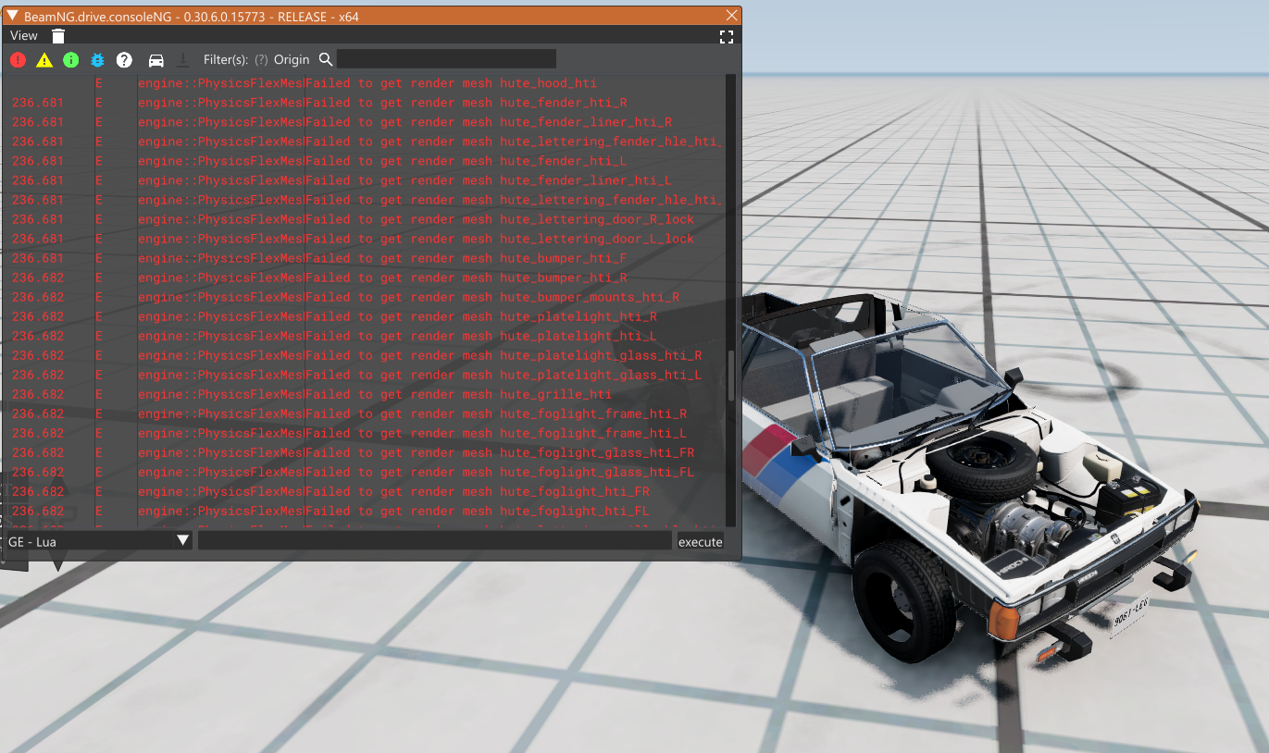Click the execute button

click(x=700, y=542)
